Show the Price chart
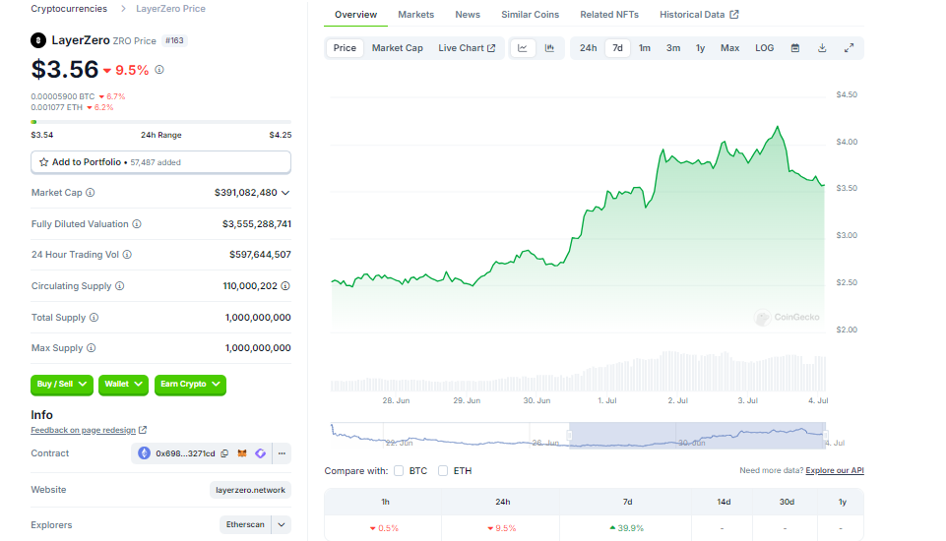This screenshot has height=541, width=946. point(345,48)
